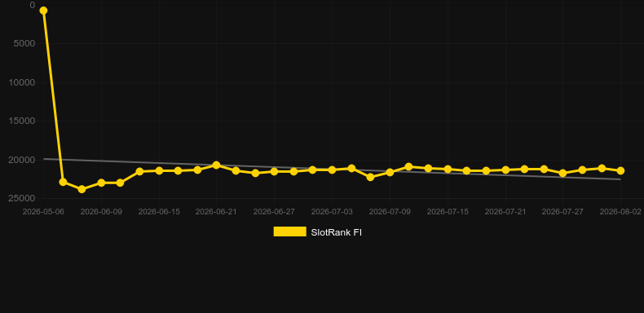Image resolution: width=644 pixels, height=313 pixels.
Task: Click the 2026-07-09 x-axis label
Action: (x=390, y=212)
